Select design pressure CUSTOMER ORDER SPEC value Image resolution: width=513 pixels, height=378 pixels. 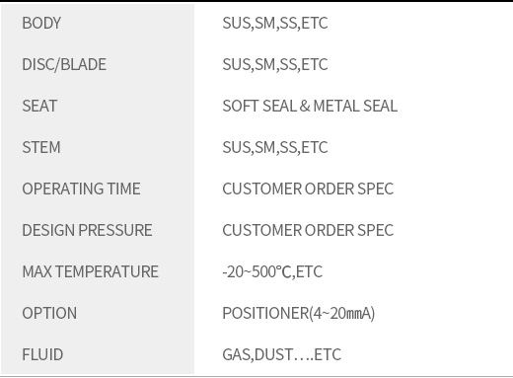(x=308, y=230)
